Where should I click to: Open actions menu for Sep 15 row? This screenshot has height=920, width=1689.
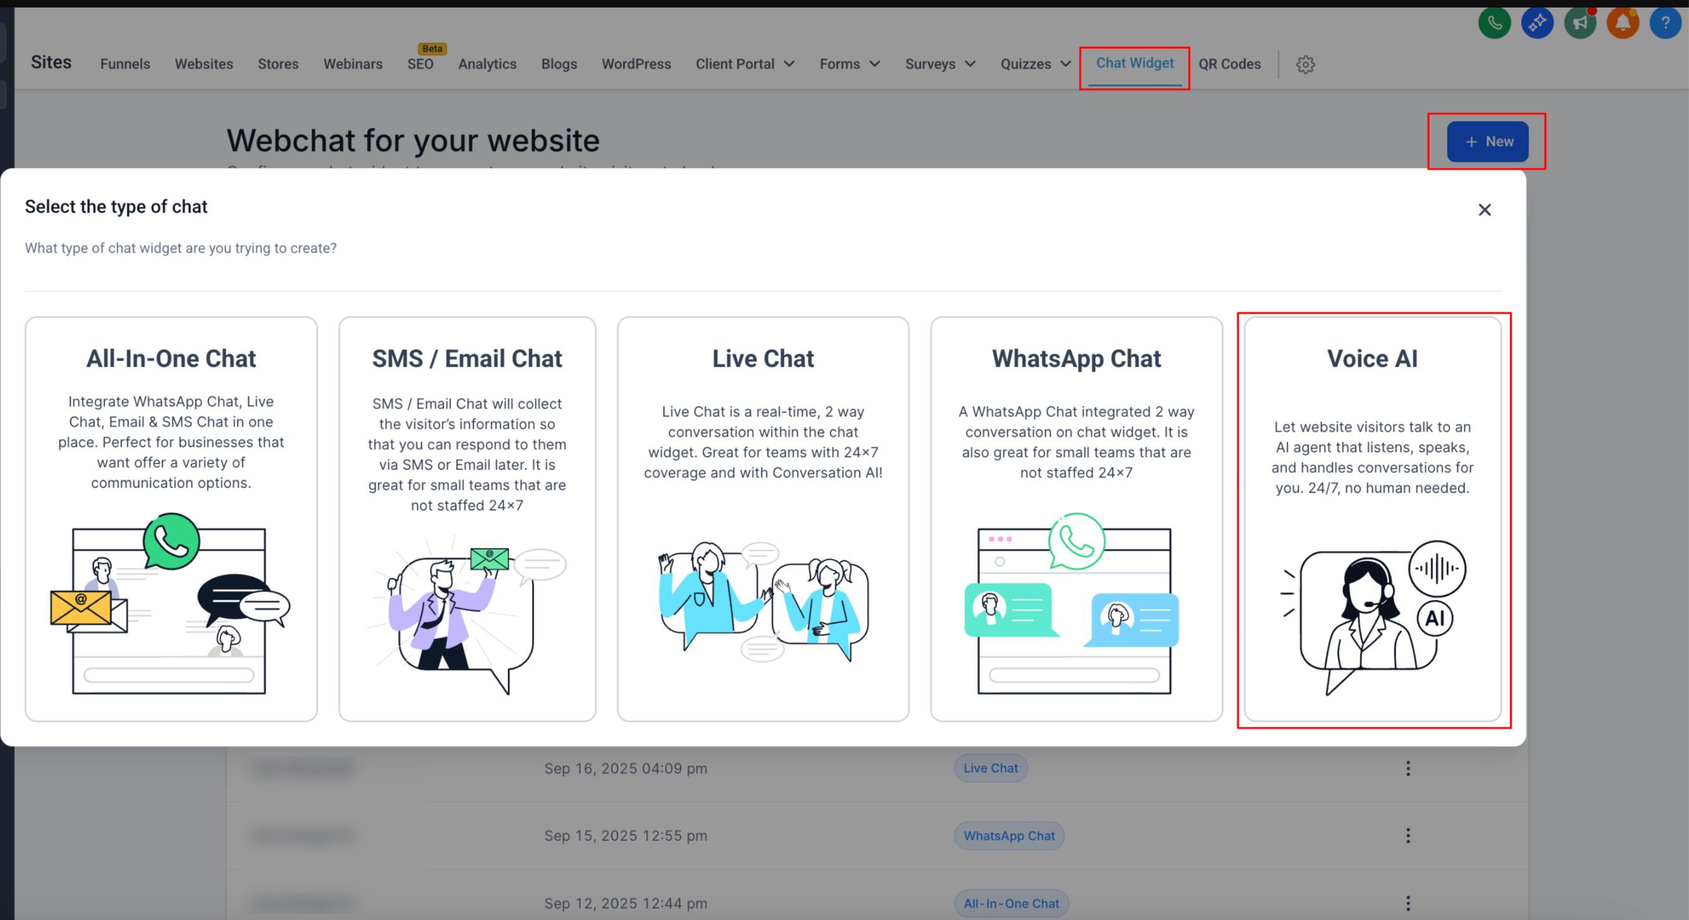[1408, 835]
